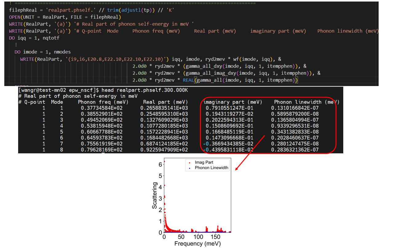Click real part value 0.1077280185E+03
The image size is (402, 248).
coord(164,126)
